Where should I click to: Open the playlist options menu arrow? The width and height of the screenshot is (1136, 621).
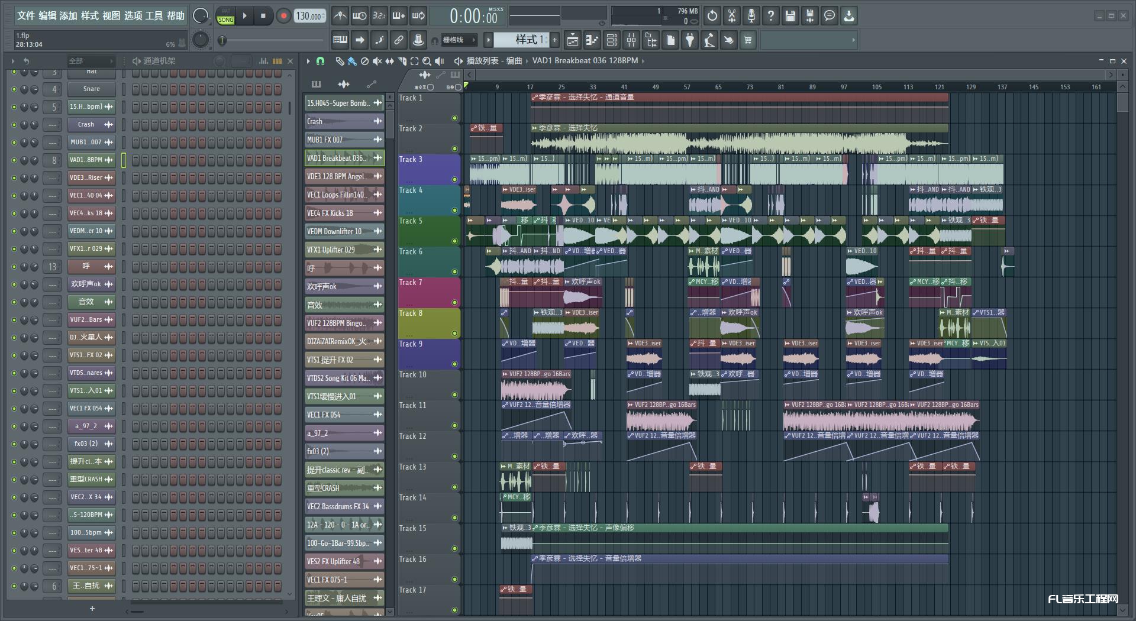coord(308,61)
